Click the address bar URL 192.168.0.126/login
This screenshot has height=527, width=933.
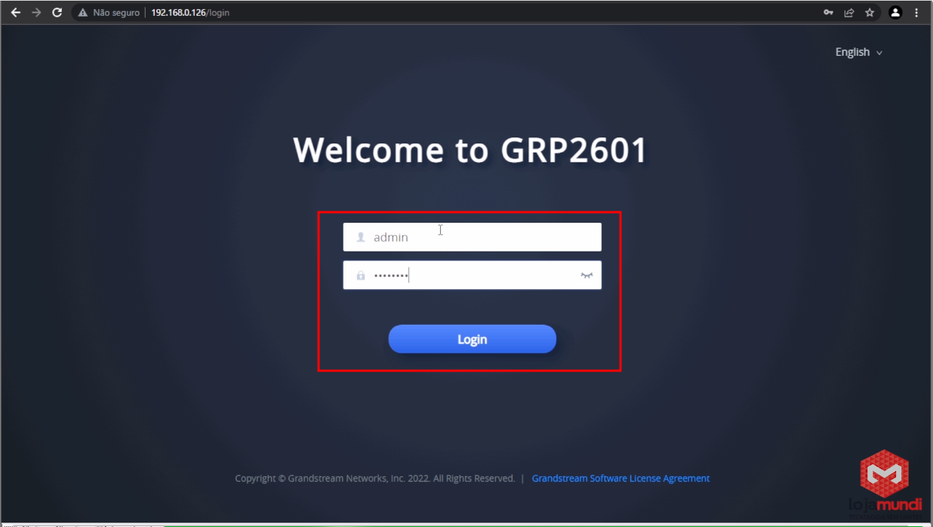click(x=190, y=13)
